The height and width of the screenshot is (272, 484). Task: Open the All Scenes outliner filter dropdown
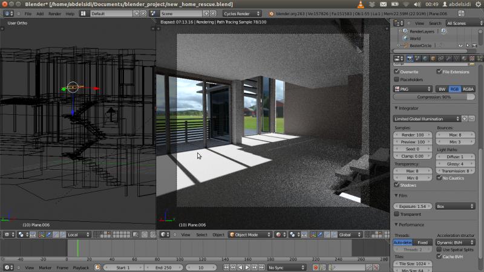(x=464, y=23)
